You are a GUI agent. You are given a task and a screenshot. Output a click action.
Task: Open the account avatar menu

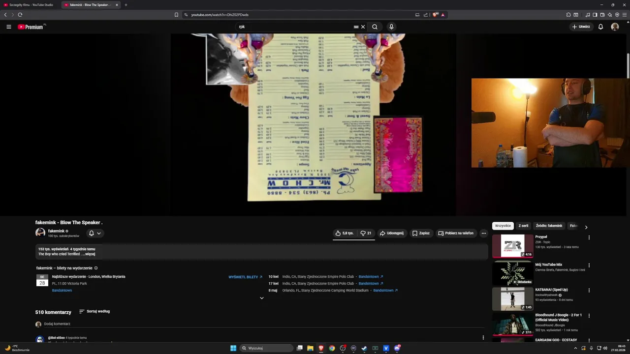click(615, 27)
